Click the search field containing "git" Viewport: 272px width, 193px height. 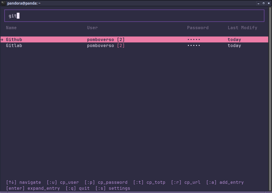click(134, 16)
